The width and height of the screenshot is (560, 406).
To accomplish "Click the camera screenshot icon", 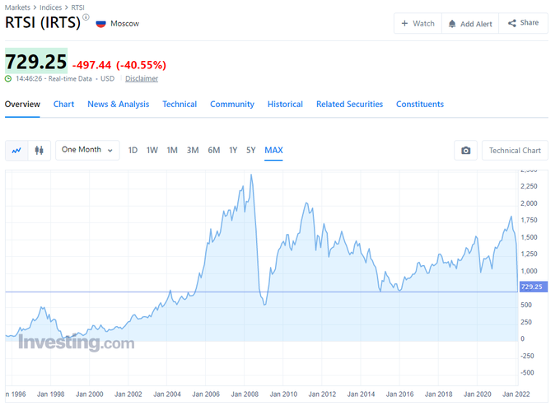I will point(465,151).
